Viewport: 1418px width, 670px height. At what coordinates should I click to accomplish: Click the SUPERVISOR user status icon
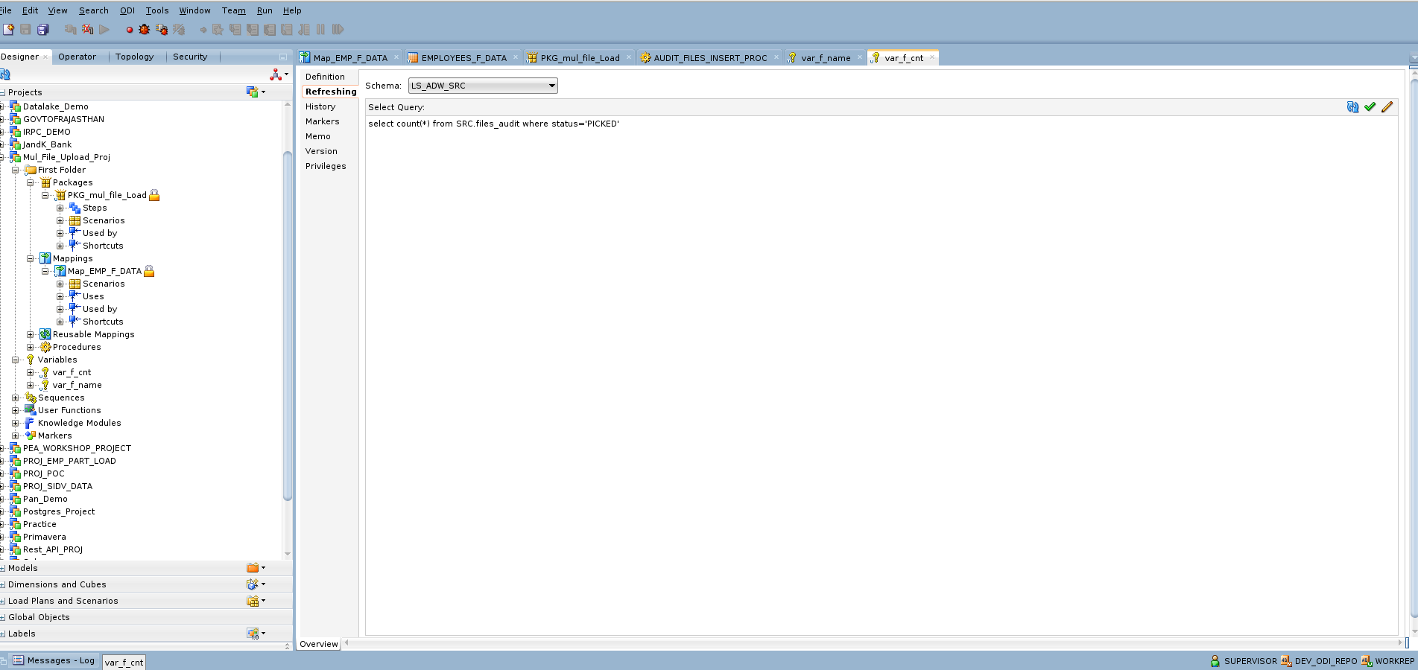tap(1215, 661)
